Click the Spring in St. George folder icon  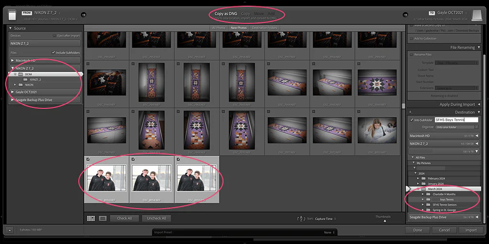click(x=428, y=210)
